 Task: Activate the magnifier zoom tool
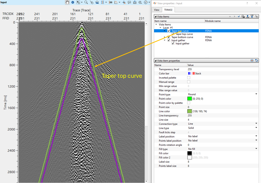coord(86,2)
